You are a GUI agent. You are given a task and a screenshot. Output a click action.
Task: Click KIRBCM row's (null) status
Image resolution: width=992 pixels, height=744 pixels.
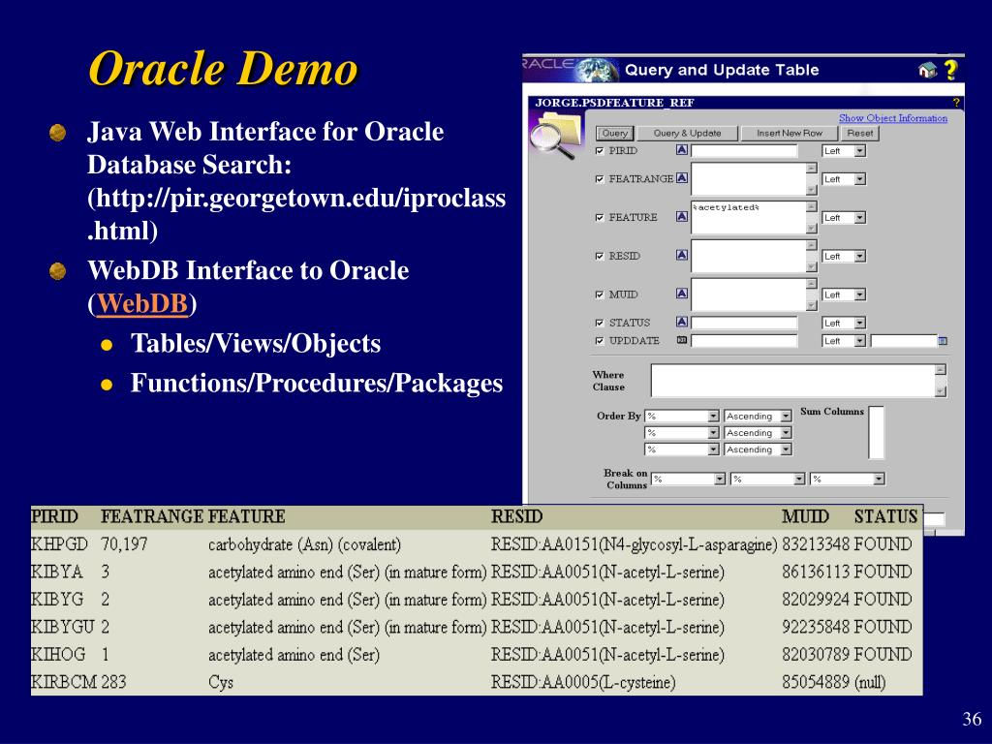[869, 682]
